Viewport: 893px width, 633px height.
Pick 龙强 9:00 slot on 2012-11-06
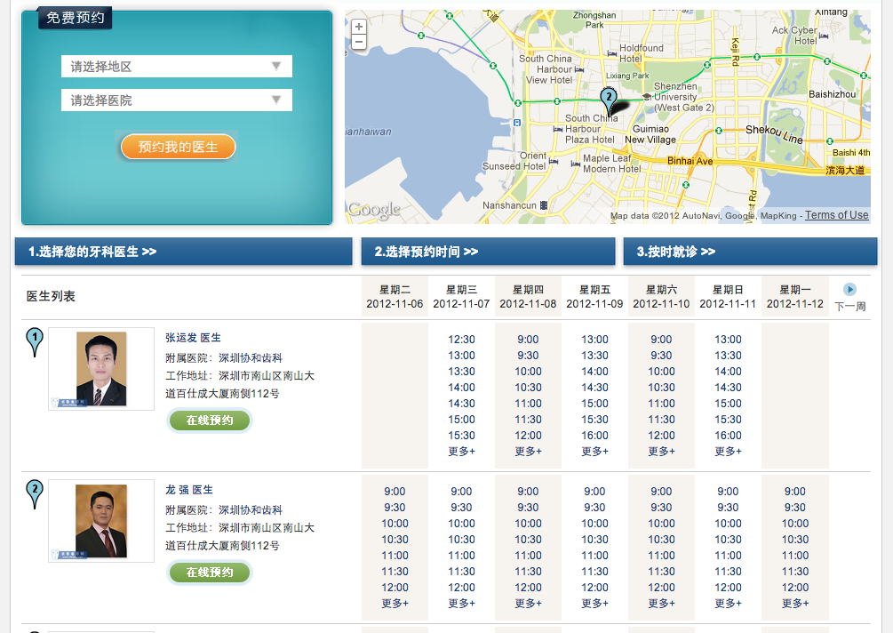(395, 492)
